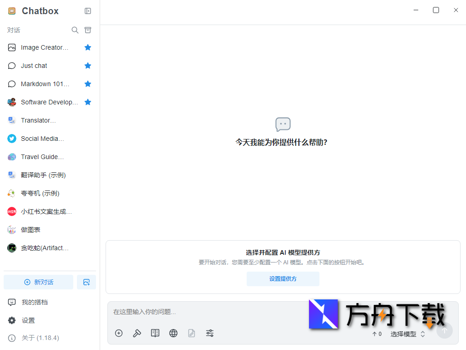This screenshot has width=466, height=350.
Task: Toggle favorite star on Markdown 101 chat
Action: tap(88, 84)
